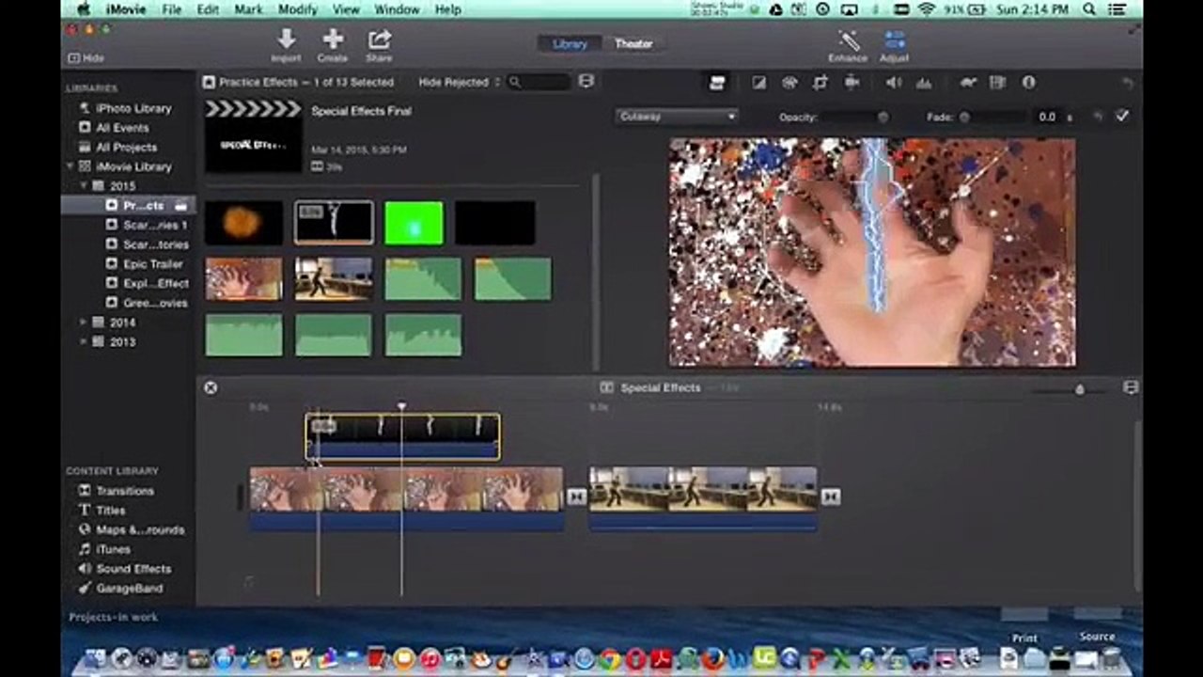The width and height of the screenshot is (1203, 677).
Task: Adjust the Fade slider handle
Action: (964, 118)
